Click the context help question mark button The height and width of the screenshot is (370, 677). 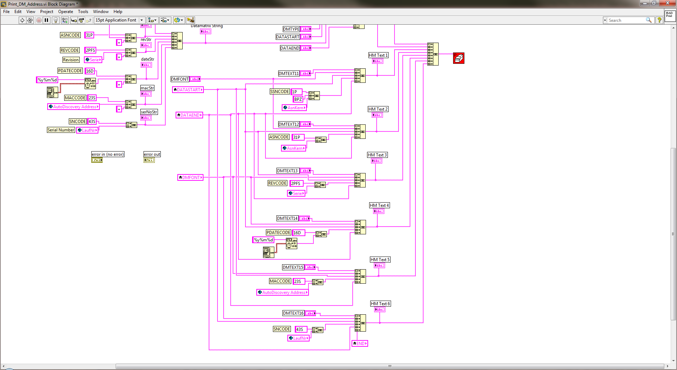pos(659,20)
